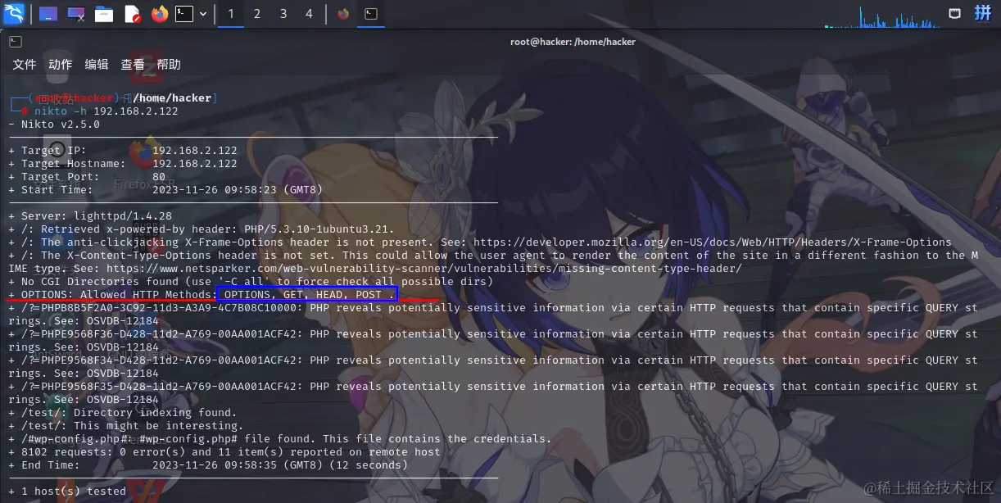Click the 'Target Hostname' line
Screen dimensions: 1001x503
pos(123,164)
